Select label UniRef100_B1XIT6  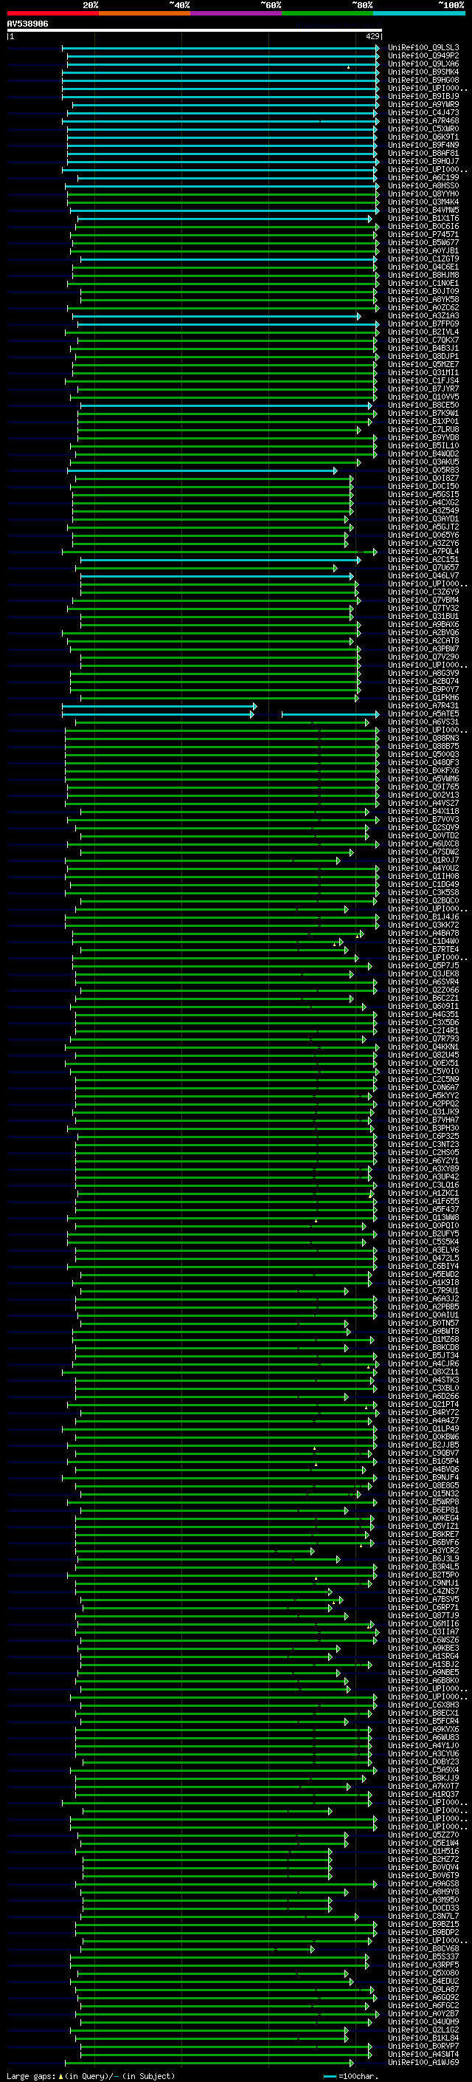point(423,218)
